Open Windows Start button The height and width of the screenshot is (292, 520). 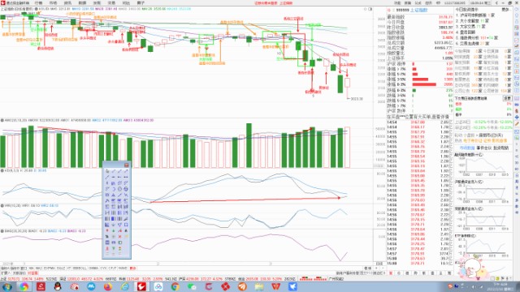coord(6,286)
